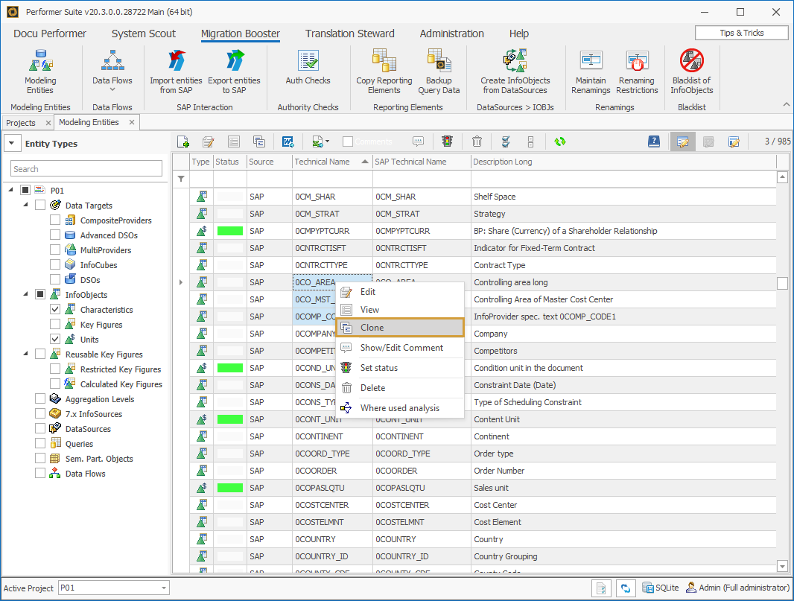This screenshot has height=601, width=794.
Task: Click the green status bar for 0CMPYPTCURR
Action: click(x=229, y=231)
